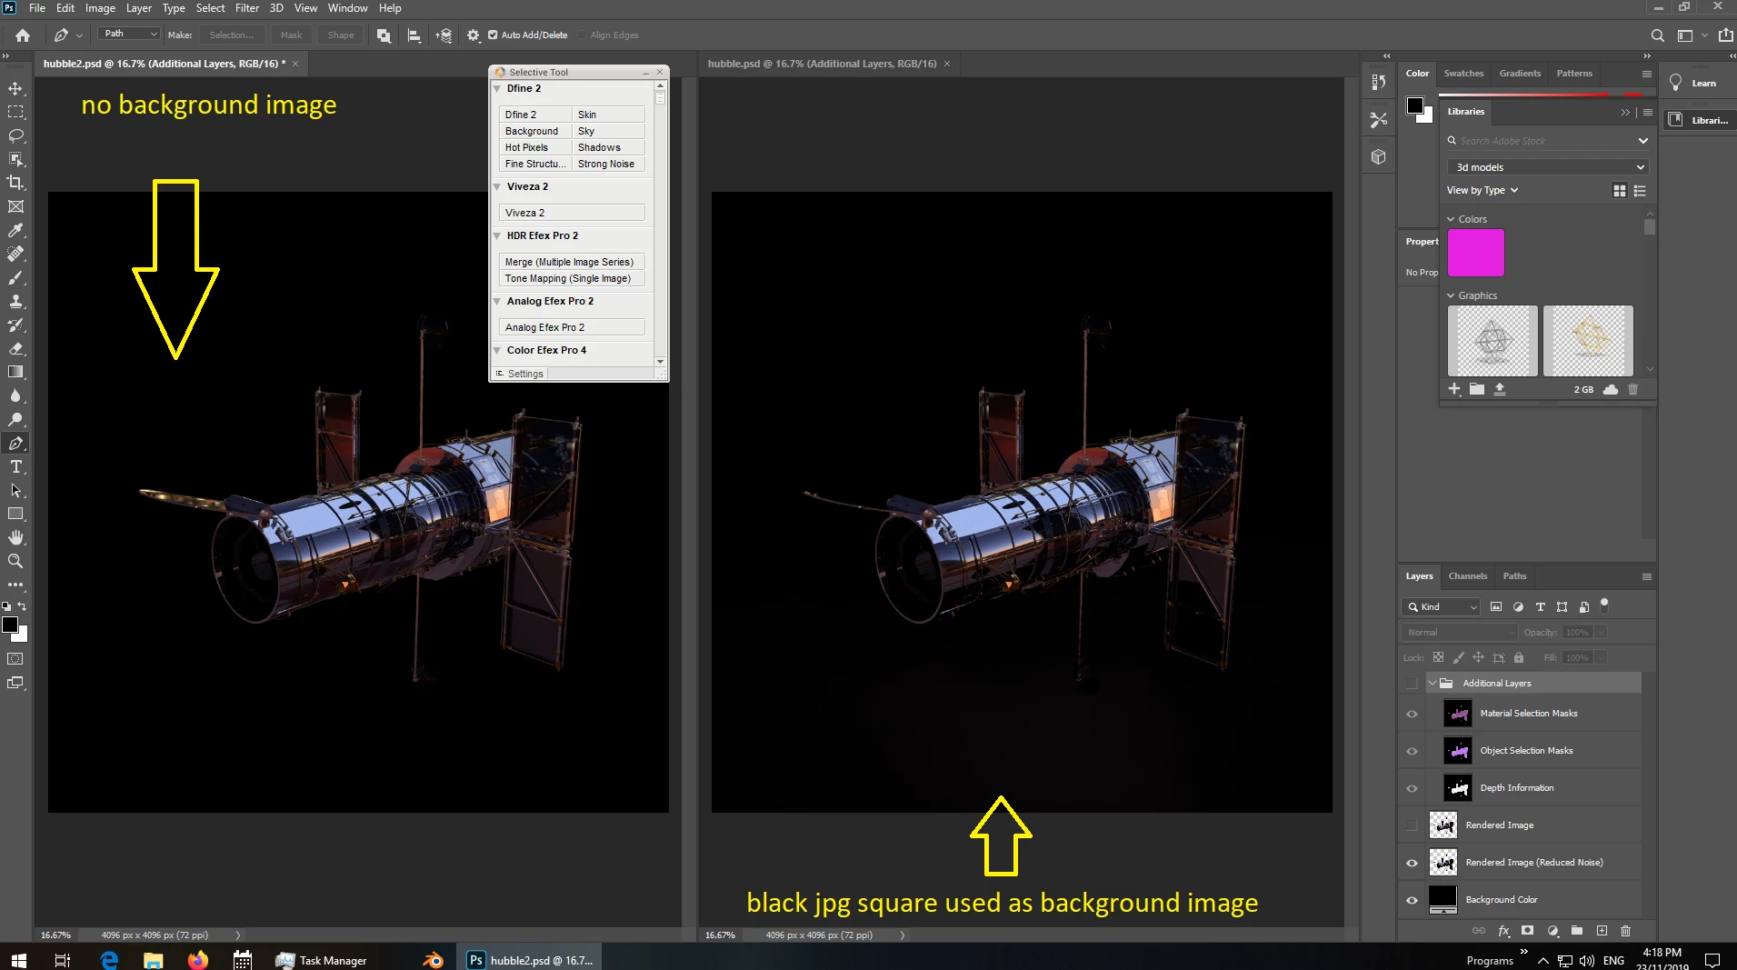Select the Dodge tool

tap(15, 419)
